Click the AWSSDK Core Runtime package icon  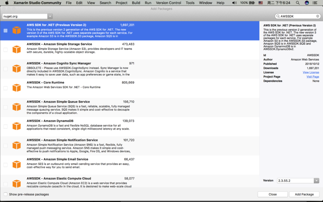pos(17,88)
